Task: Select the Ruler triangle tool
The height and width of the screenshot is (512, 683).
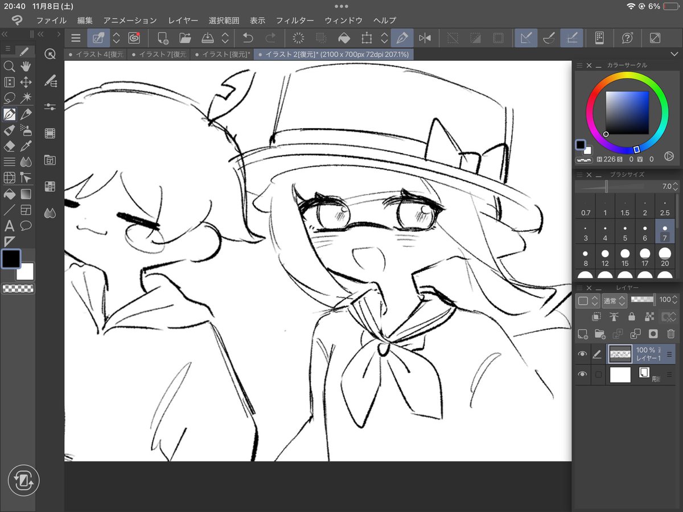Action: pyautogui.click(x=9, y=242)
